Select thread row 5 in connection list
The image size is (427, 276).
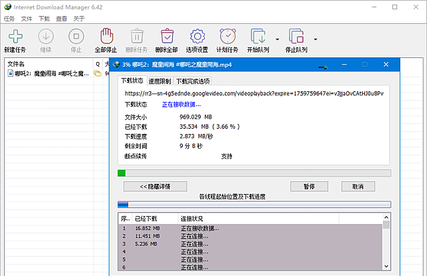click(251, 260)
